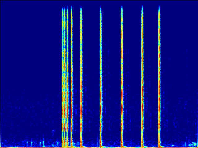Click the red baseline along the bottom edge
198x148 pixels.
pyautogui.click(x=99, y=147)
